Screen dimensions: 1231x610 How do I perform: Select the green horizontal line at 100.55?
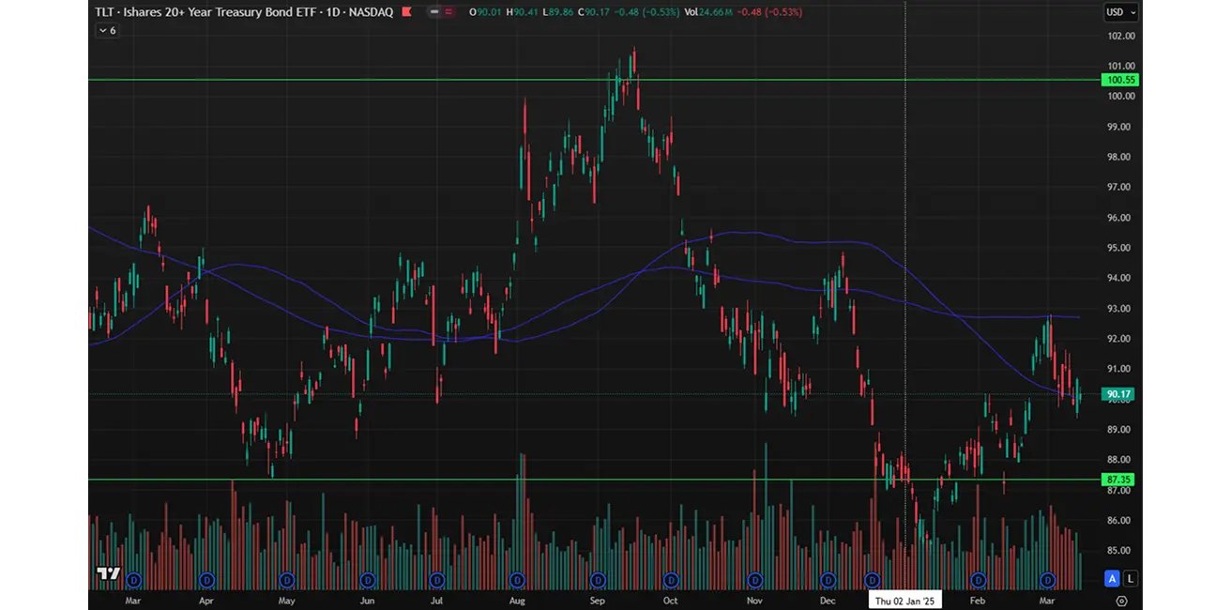tap(593, 80)
